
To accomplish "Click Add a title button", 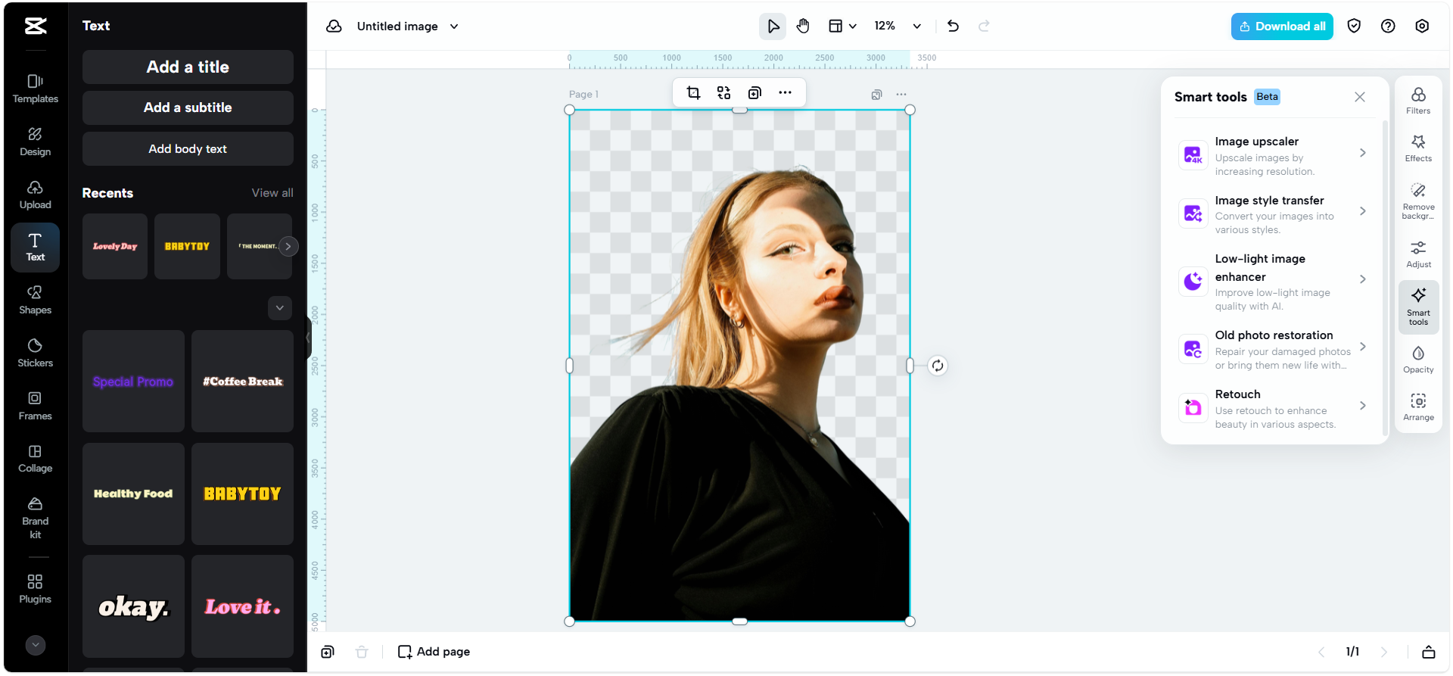I will 188,67.
